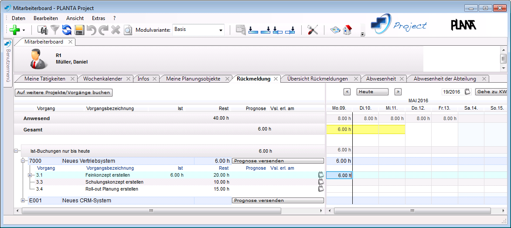This screenshot has width=511, height=228.
Task: Click the map icon in toolbar
Action: coord(335,30)
